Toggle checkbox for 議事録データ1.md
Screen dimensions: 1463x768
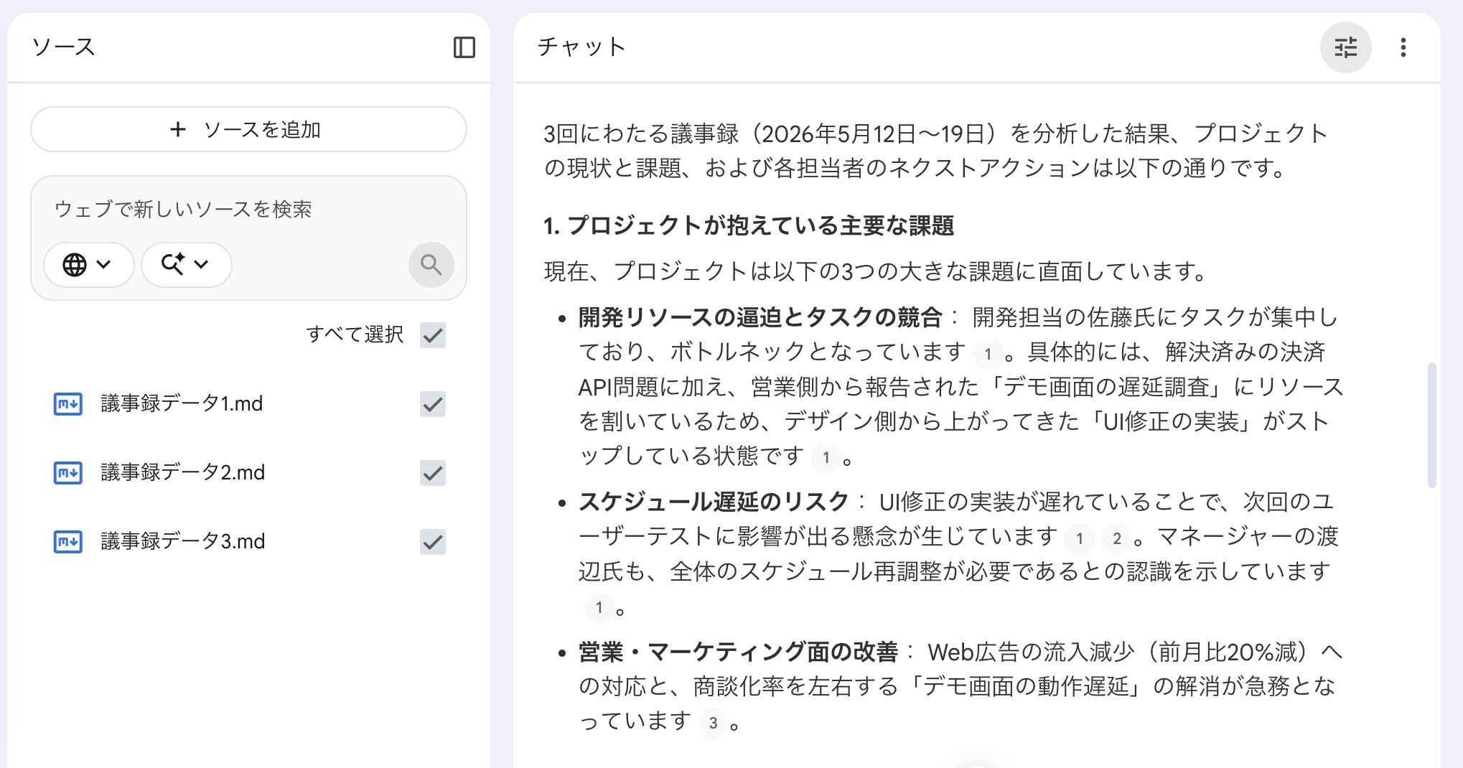pyautogui.click(x=433, y=404)
